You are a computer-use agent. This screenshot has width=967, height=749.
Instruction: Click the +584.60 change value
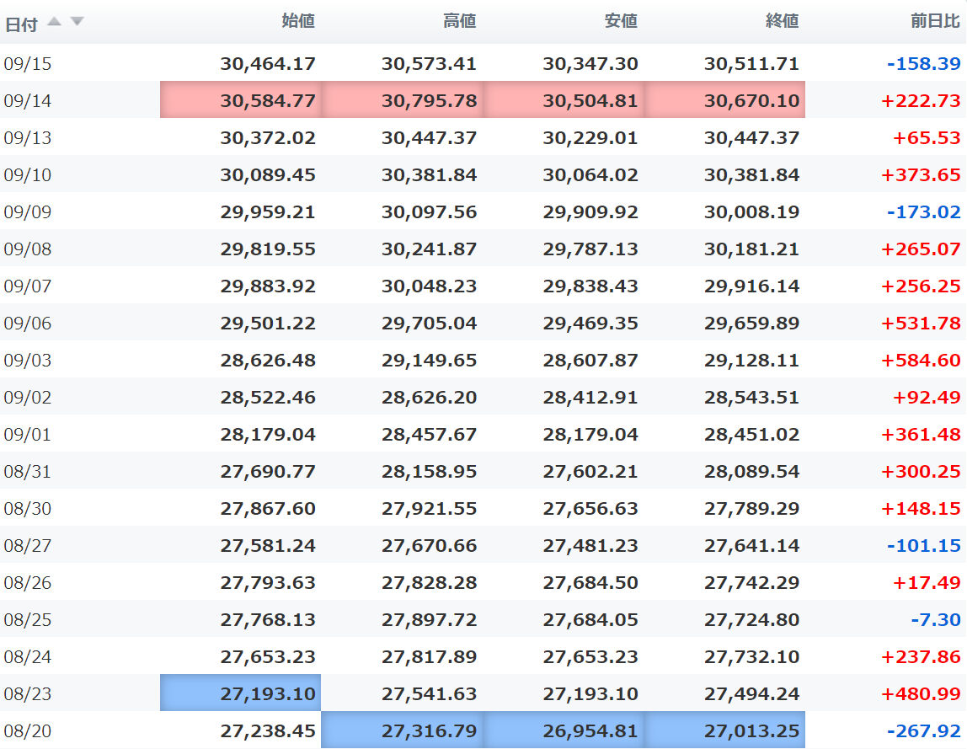click(x=921, y=361)
